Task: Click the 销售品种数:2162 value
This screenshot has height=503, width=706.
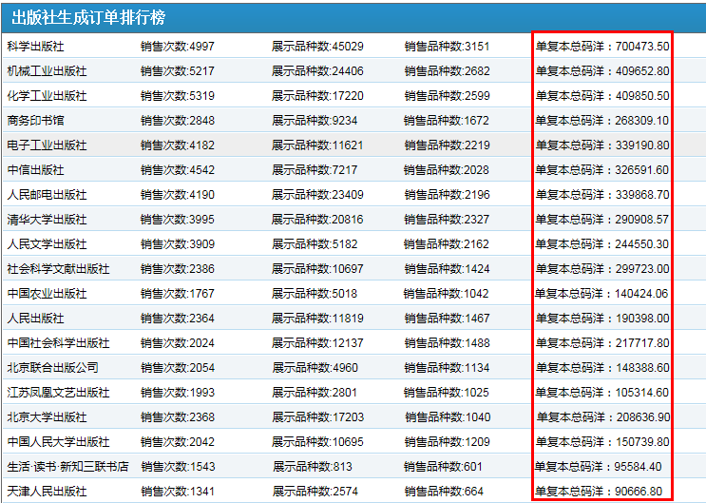Action: pyautogui.click(x=447, y=244)
